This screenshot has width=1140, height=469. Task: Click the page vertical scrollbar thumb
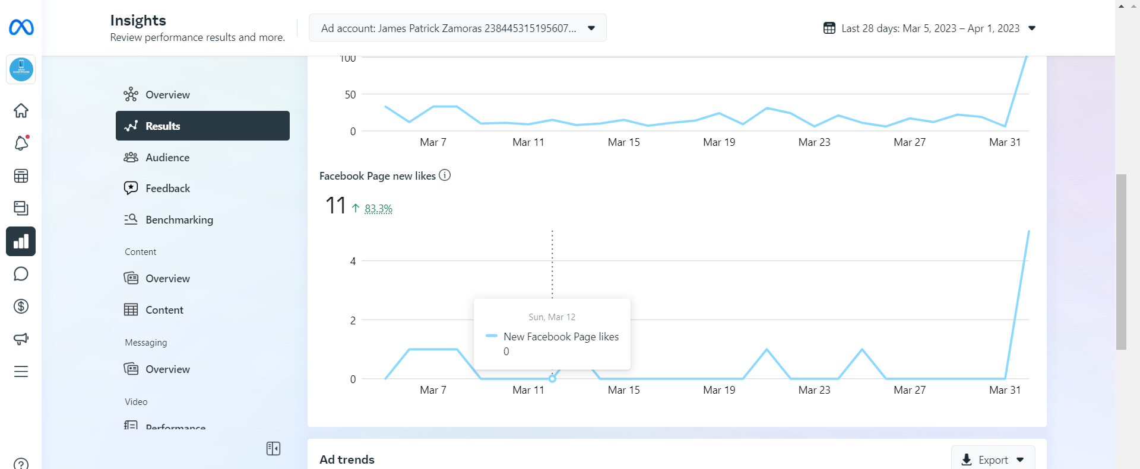click(x=1121, y=261)
